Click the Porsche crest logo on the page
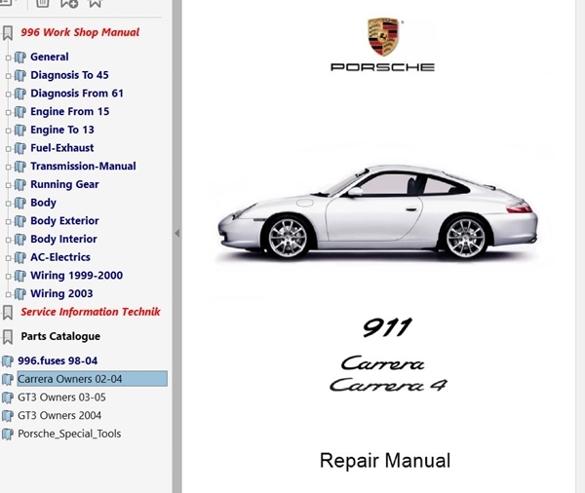585x493 pixels. [383, 37]
